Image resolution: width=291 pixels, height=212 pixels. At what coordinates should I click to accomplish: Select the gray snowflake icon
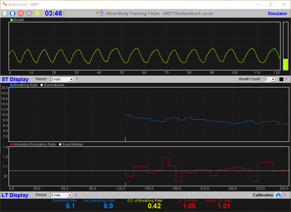point(28,13)
